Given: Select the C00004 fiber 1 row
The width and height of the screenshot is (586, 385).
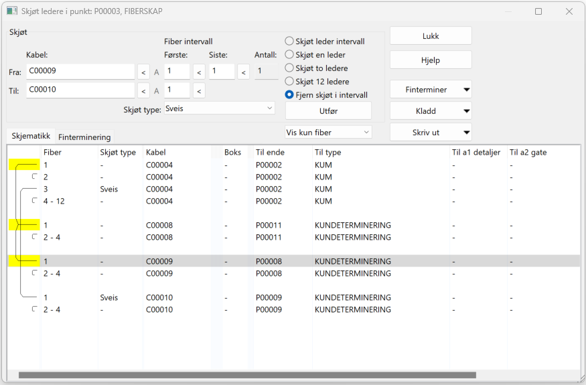Looking at the screenshot, I should [x=294, y=165].
